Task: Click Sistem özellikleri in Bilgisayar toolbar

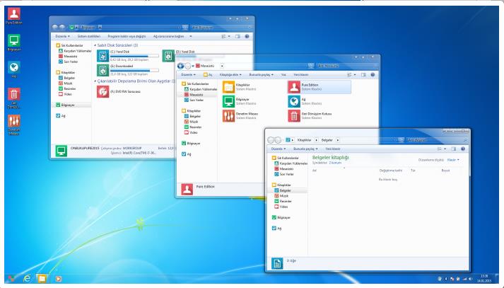Action: tap(89, 36)
